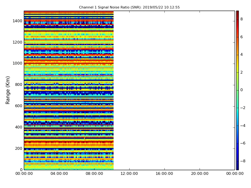Click the colorbar label 8
This screenshot has height=188, width=251.
point(242,19)
